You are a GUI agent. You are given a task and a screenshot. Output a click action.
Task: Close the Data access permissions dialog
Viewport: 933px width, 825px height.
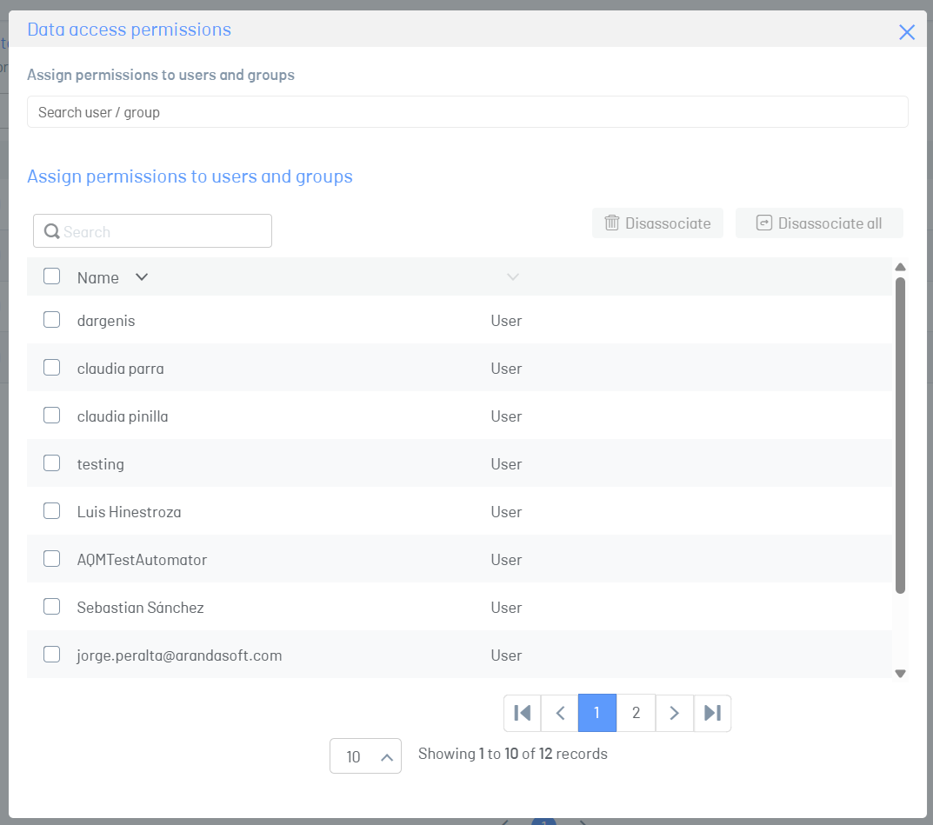(906, 32)
